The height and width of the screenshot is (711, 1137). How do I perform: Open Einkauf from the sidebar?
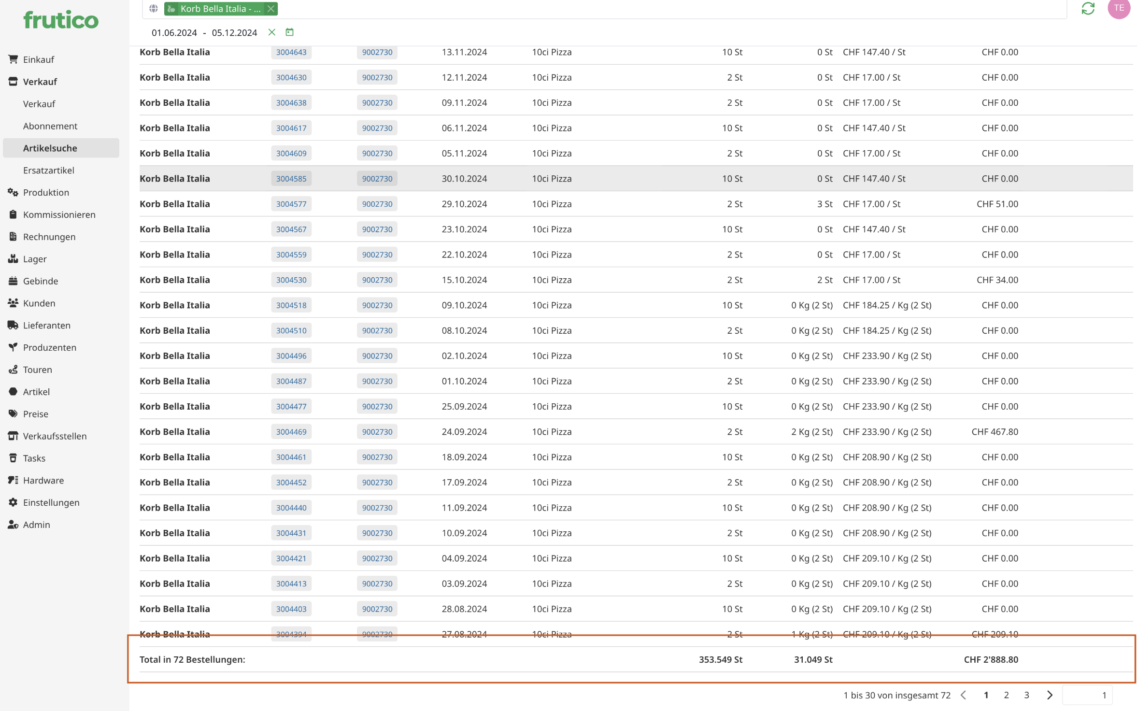pyautogui.click(x=39, y=59)
